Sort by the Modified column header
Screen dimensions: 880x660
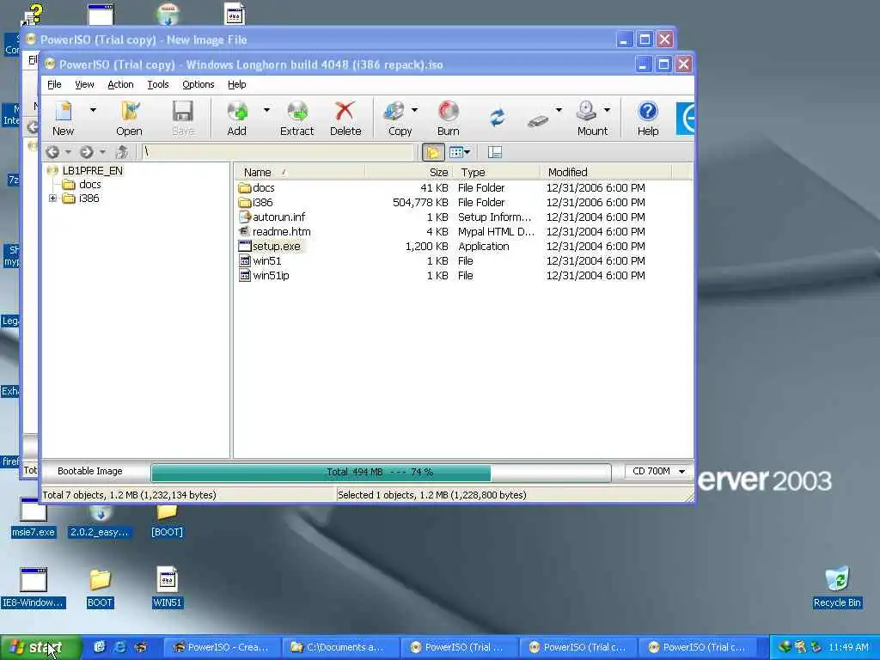coord(606,172)
